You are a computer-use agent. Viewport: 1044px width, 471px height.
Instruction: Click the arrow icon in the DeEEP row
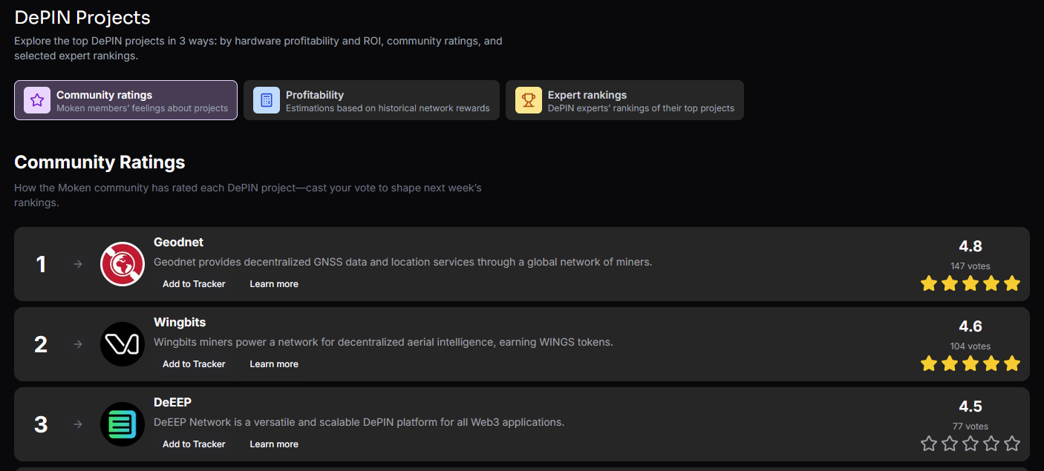(78, 424)
